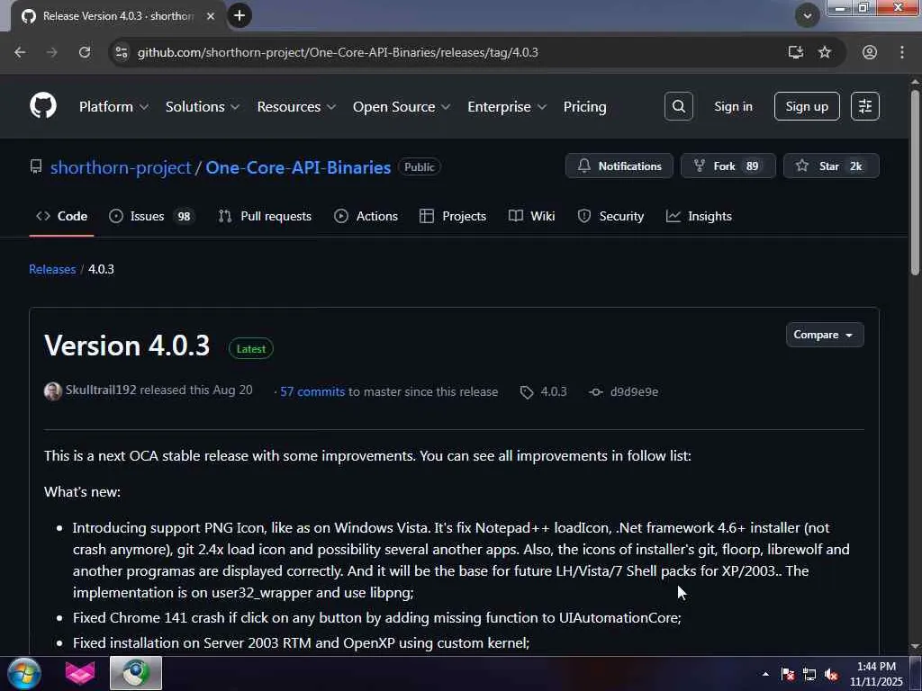Viewport: 922px width, 691px height.
Task: Open the browser three-dot menu
Action: pos(902,52)
